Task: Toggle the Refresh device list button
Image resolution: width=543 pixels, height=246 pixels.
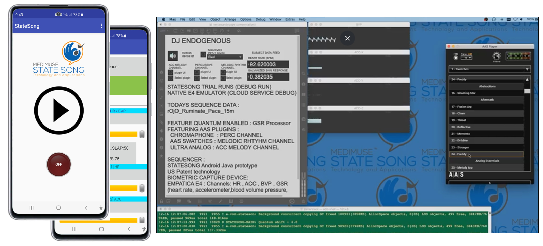Action: point(203,54)
